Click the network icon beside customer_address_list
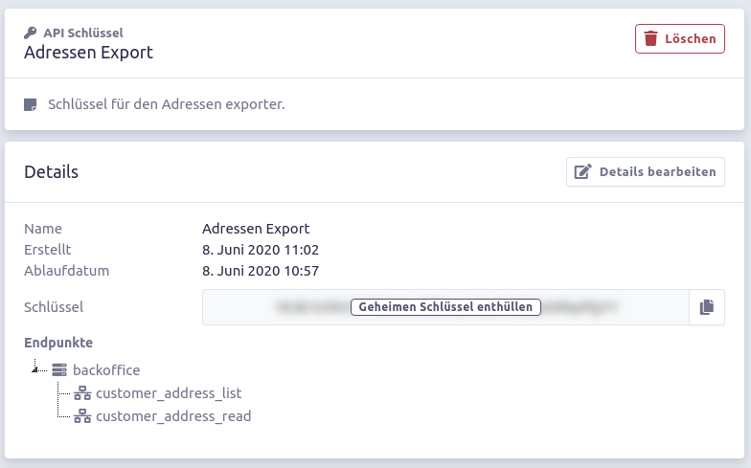This screenshot has height=468, width=751. 82,392
